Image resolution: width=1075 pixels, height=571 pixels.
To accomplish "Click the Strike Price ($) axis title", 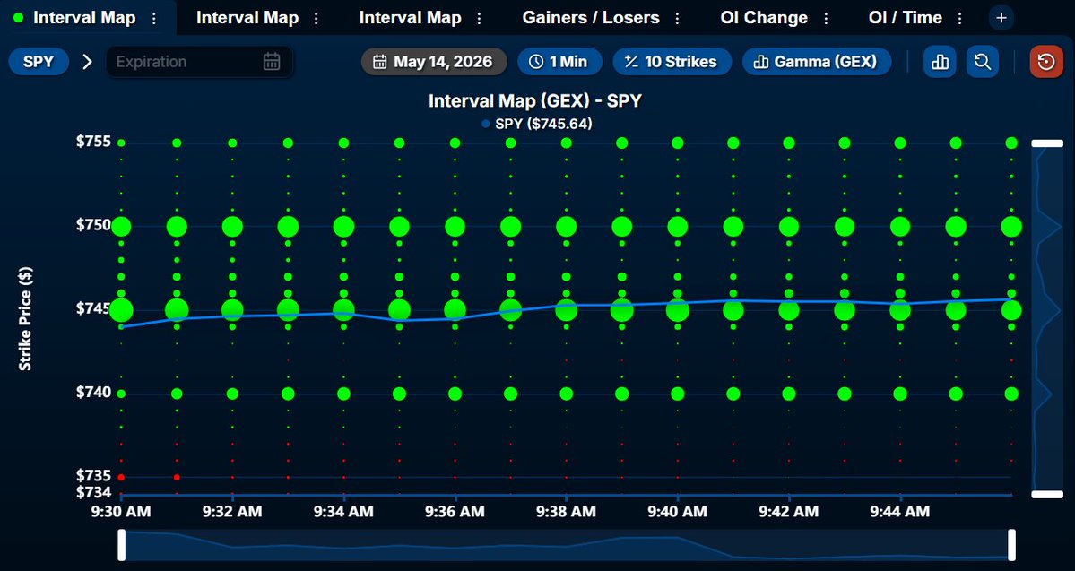I will (25, 319).
